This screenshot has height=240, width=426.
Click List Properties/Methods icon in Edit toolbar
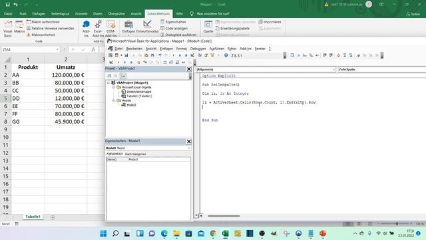coord(292,55)
